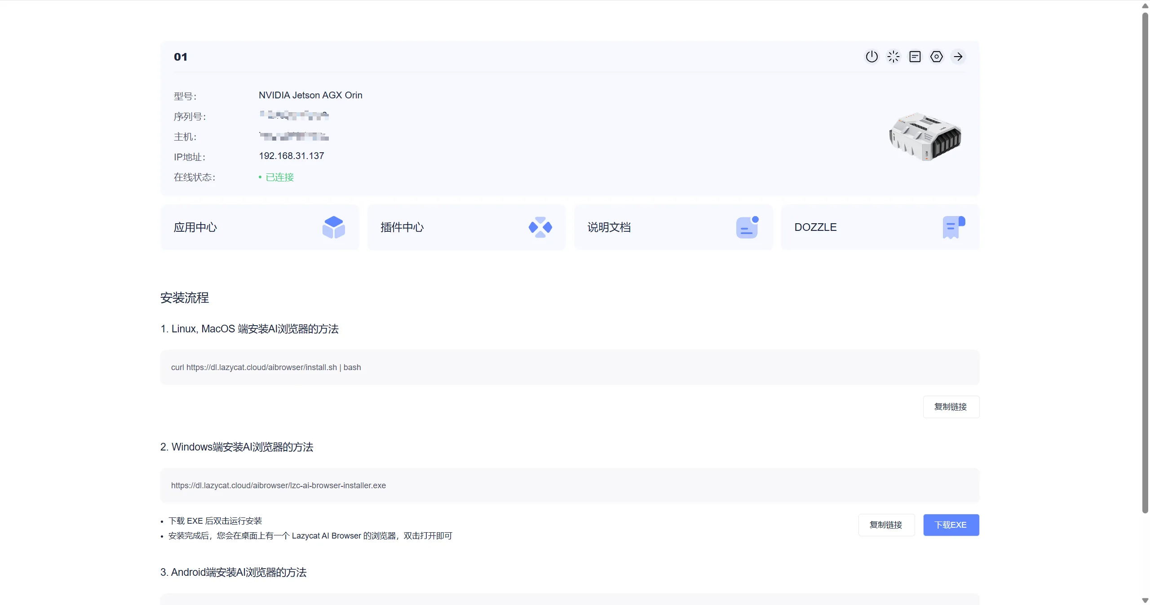This screenshot has height=605, width=1150.
Task: Click the green 已连接 status text
Action: [x=279, y=177]
